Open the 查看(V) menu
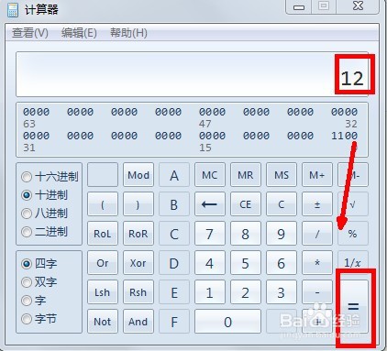Screen dimensions: 387x351 click(30, 32)
